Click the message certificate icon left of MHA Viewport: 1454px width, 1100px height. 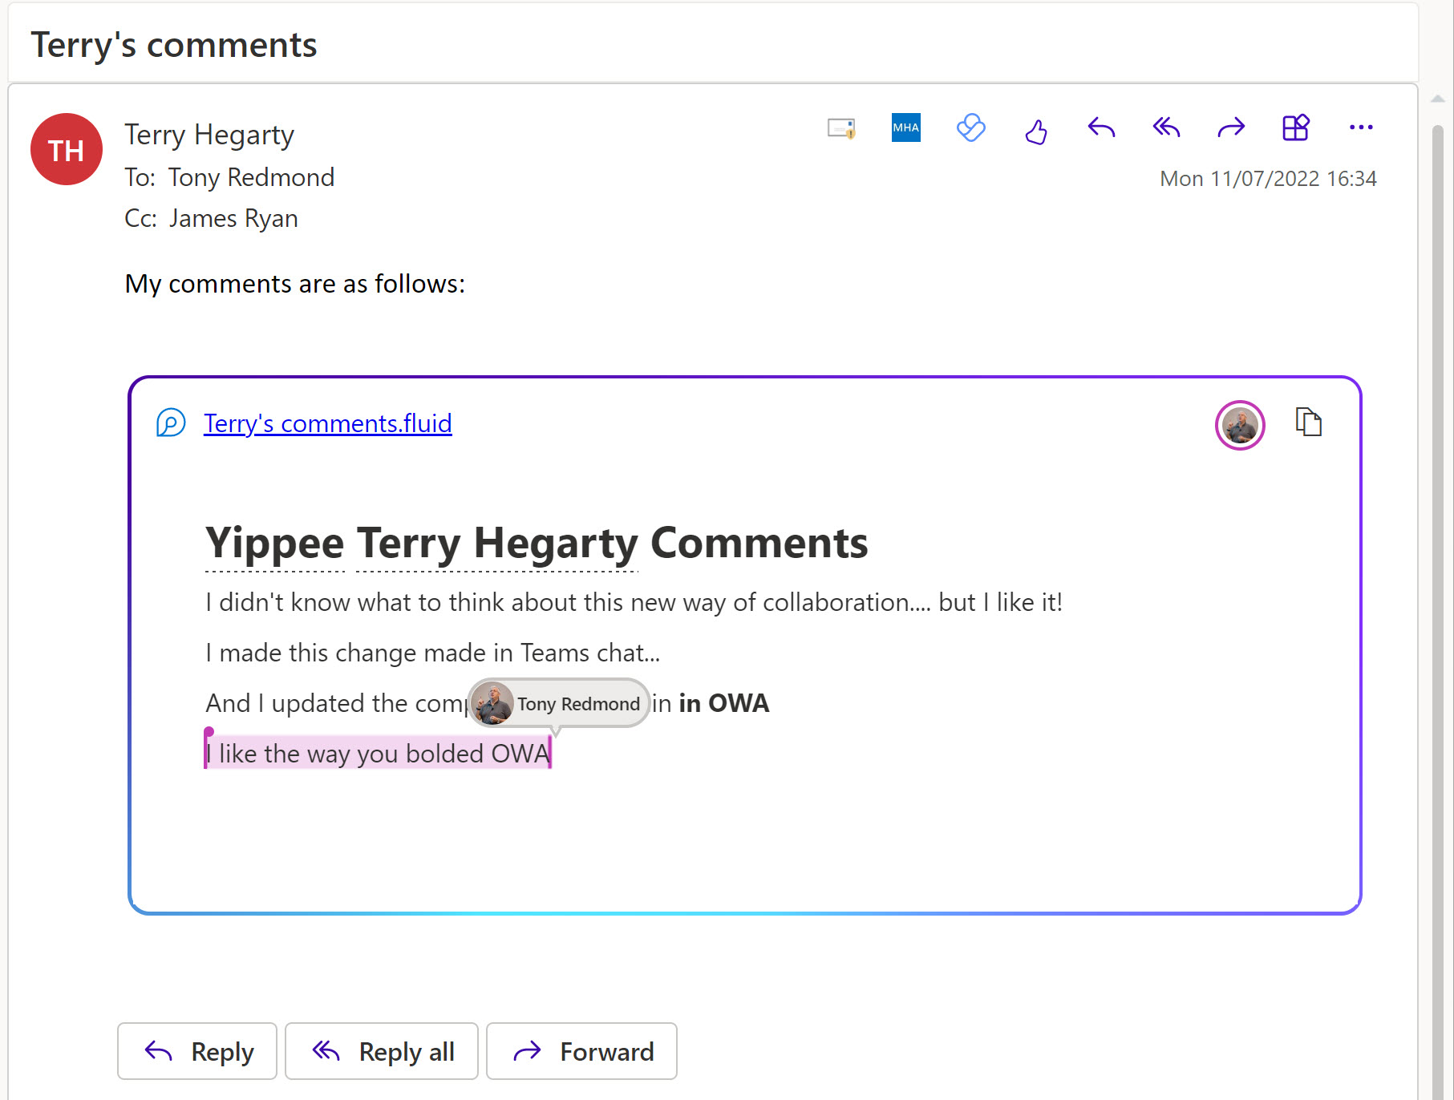click(840, 128)
